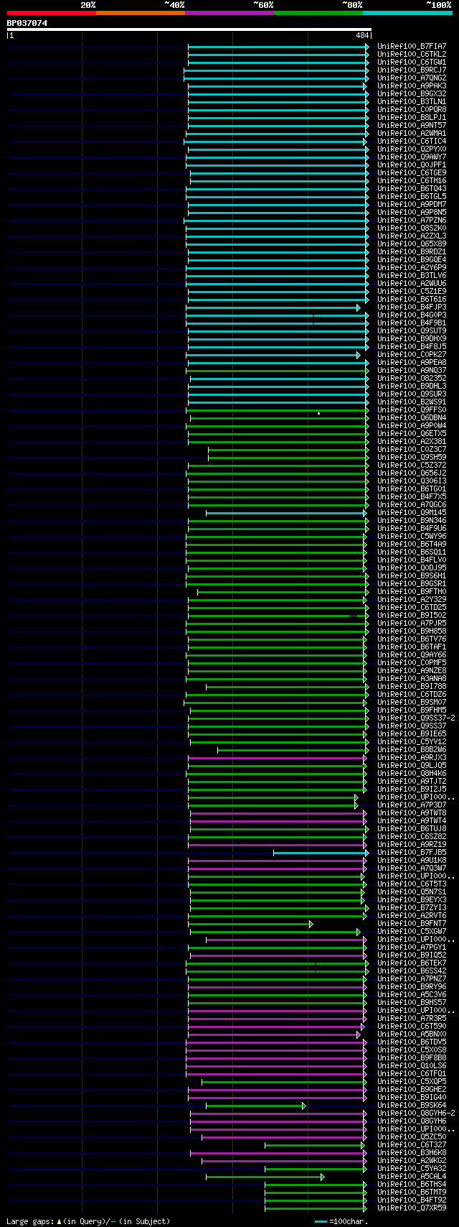Select label UniRef100_Q10LS6
The width and height of the screenshot is (459, 1227).
[x=412, y=1066]
